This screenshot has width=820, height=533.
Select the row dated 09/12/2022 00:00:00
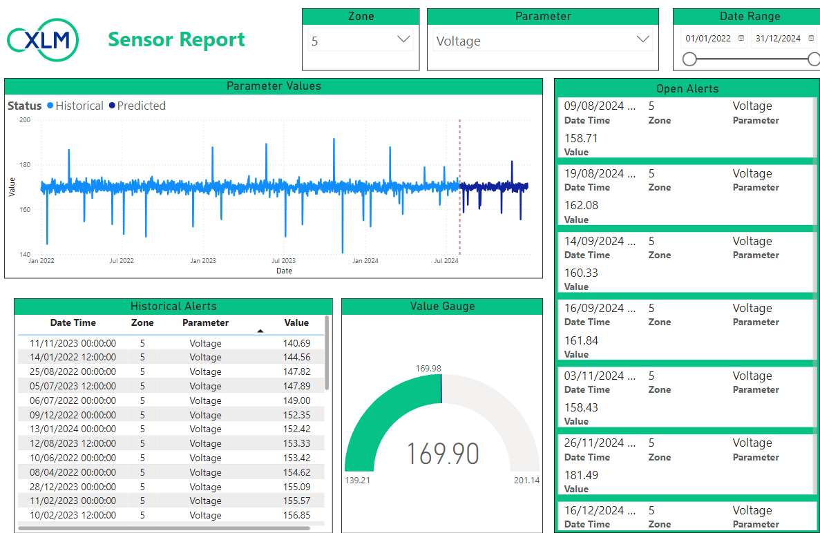click(x=171, y=415)
